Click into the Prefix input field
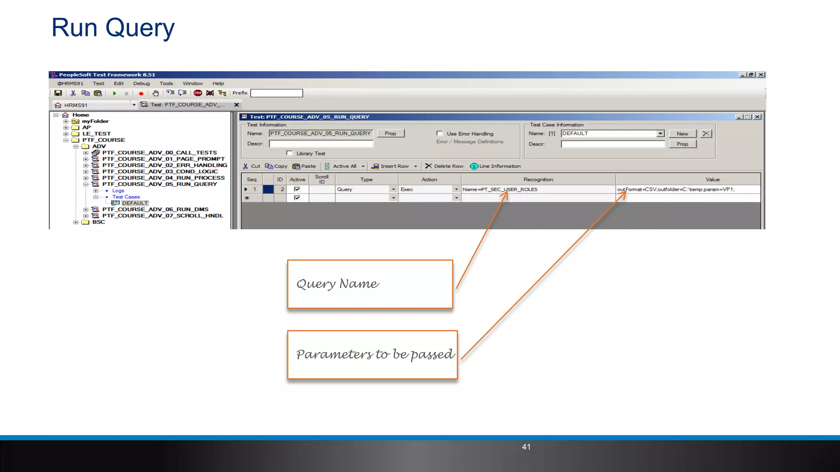Viewport: 840px width, 472px height. click(276, 93)
